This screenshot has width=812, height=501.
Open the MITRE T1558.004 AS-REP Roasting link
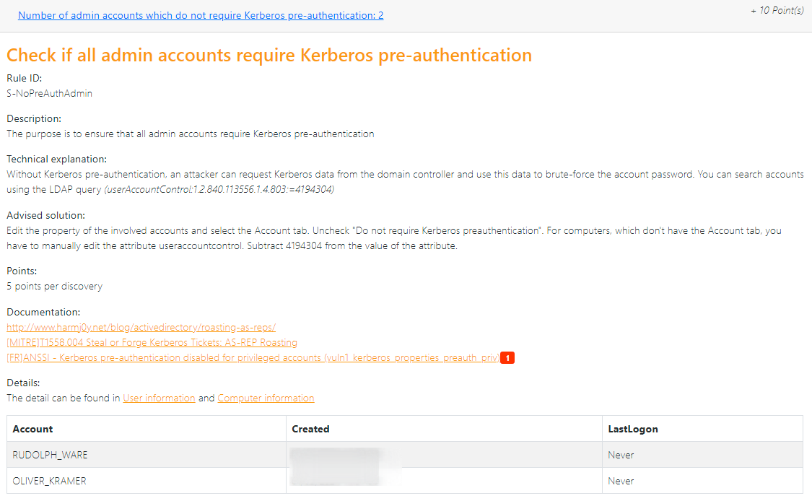[152, 342]
